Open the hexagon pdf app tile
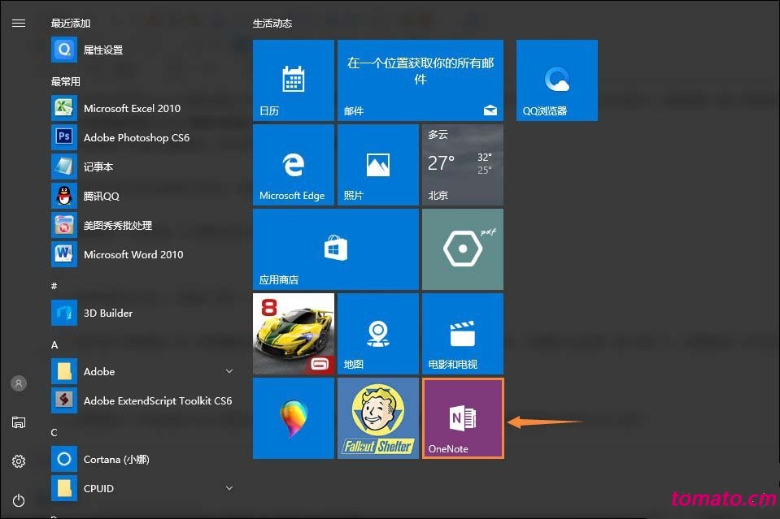780x519 pixels. [x=463, y=249]
